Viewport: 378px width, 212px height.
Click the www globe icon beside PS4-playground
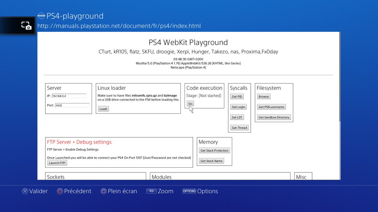[41, 16]
